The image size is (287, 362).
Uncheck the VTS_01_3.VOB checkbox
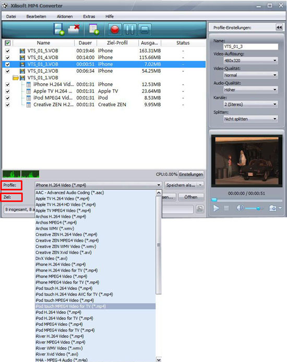(8, 64)
